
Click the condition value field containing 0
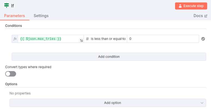(x=163, y=39)
